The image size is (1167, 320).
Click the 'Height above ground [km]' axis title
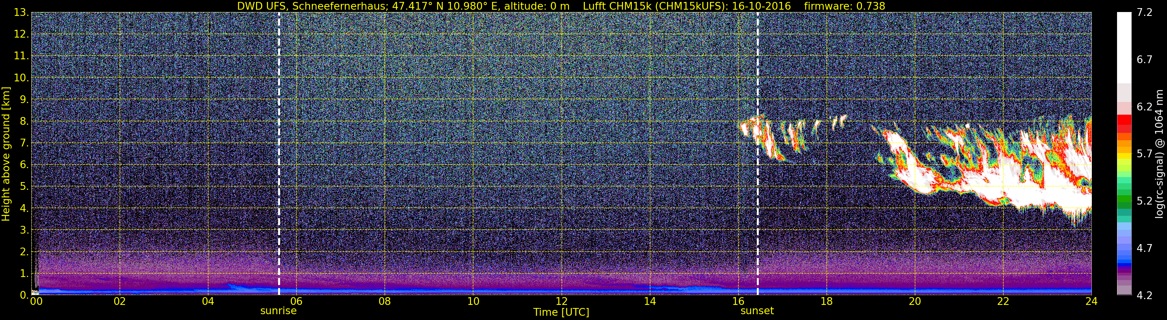[x=6, y=154]
